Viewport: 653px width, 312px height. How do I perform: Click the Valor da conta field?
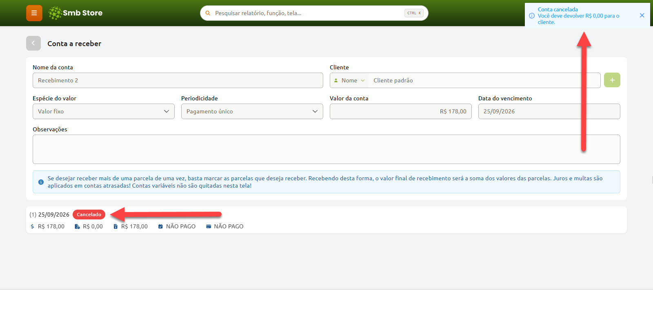401,111
